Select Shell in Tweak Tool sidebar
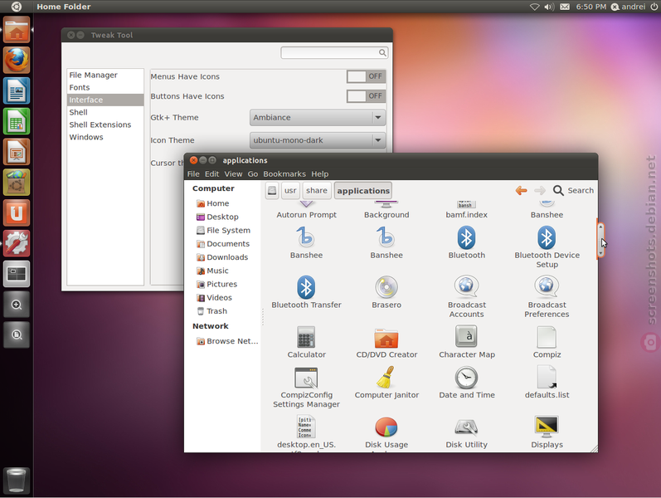The width and height of the screenshot is (661, 498). pos(105,112)
